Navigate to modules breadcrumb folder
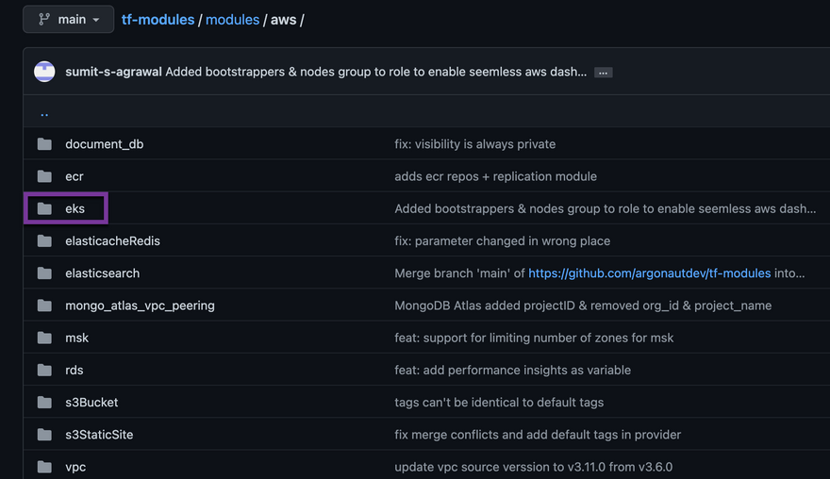830x479 pixels. (232, 20)
